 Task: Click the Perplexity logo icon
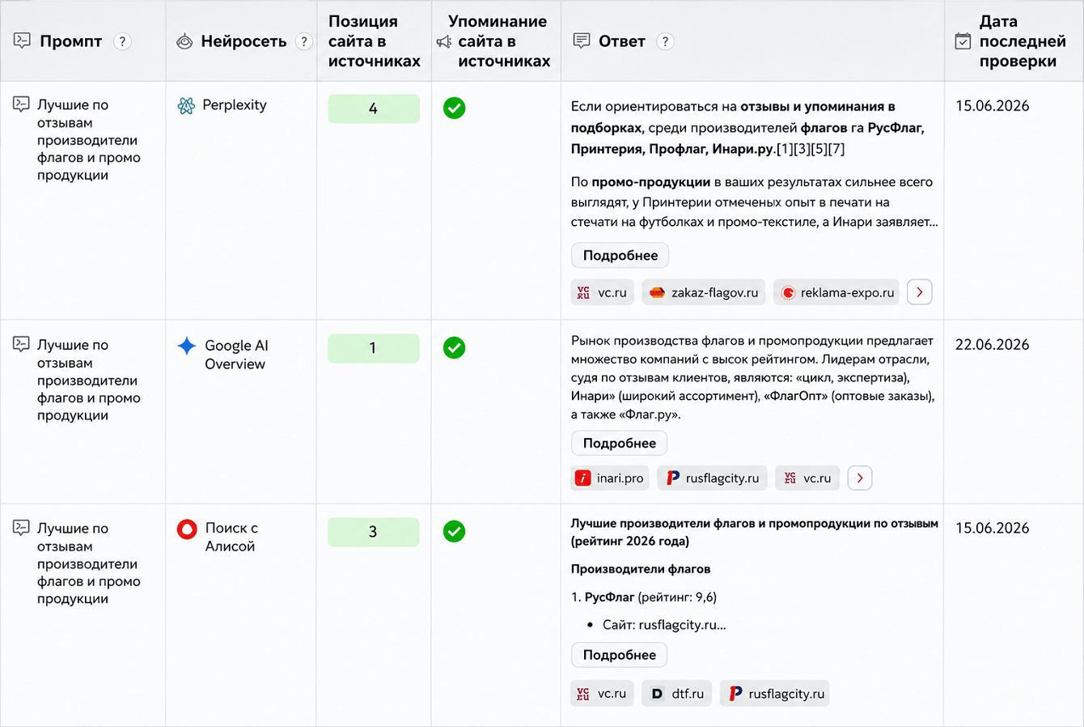(x=186, y=105)
